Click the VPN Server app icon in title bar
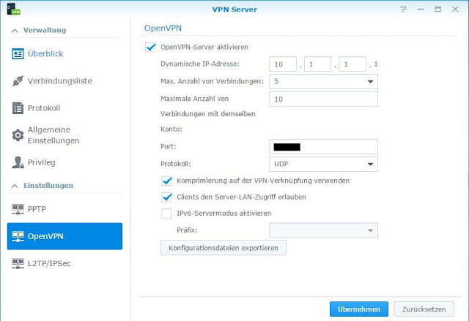The image size is (469, 321). [x=13, y=9]
